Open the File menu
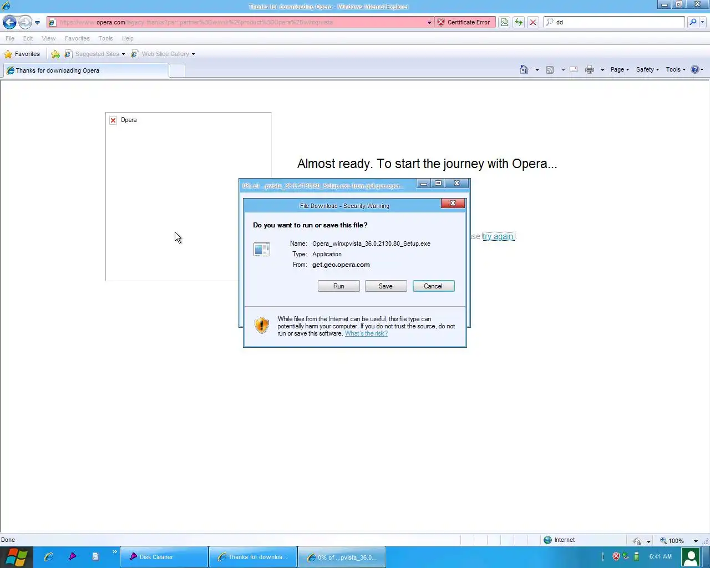The width and height of the screenshot is (710, 568). [x=10, y=38]
